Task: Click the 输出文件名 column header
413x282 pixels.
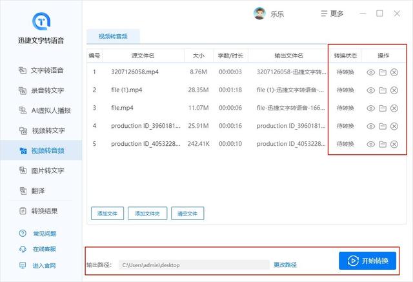Action: pyautogui.click(x=288, y=55)
